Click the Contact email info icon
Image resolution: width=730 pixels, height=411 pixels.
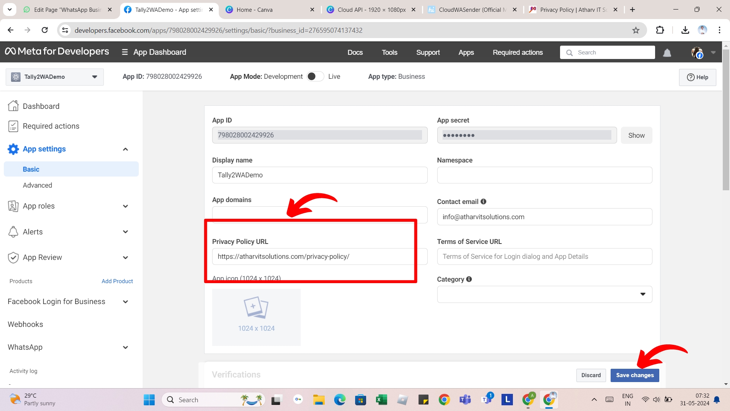[x=483, y=202]
